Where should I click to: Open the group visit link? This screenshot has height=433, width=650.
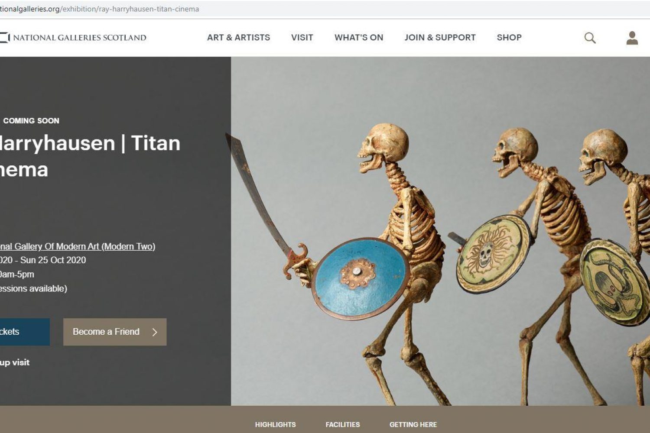pos(15,362)
